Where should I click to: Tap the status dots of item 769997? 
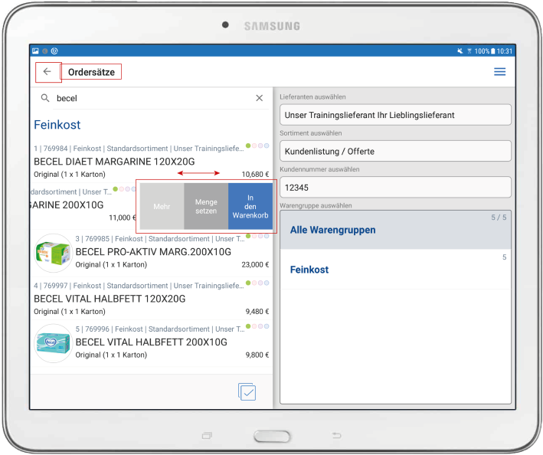pyautogui.click(x=257, y=283)
